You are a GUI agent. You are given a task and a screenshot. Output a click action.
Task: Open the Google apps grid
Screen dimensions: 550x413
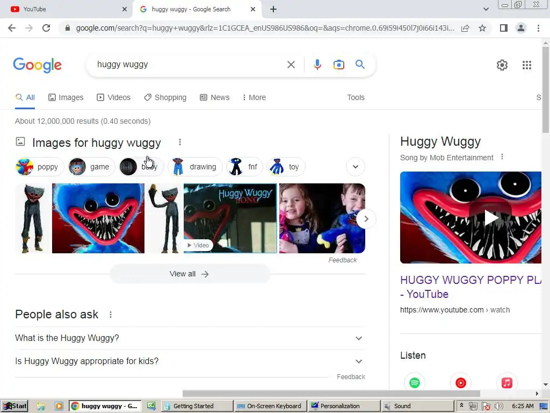pos(526,65)
